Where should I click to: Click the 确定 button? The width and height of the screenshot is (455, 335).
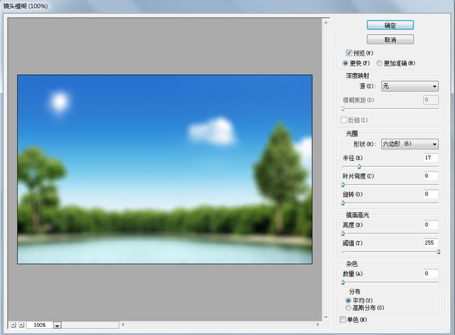[x=390, y=25]
